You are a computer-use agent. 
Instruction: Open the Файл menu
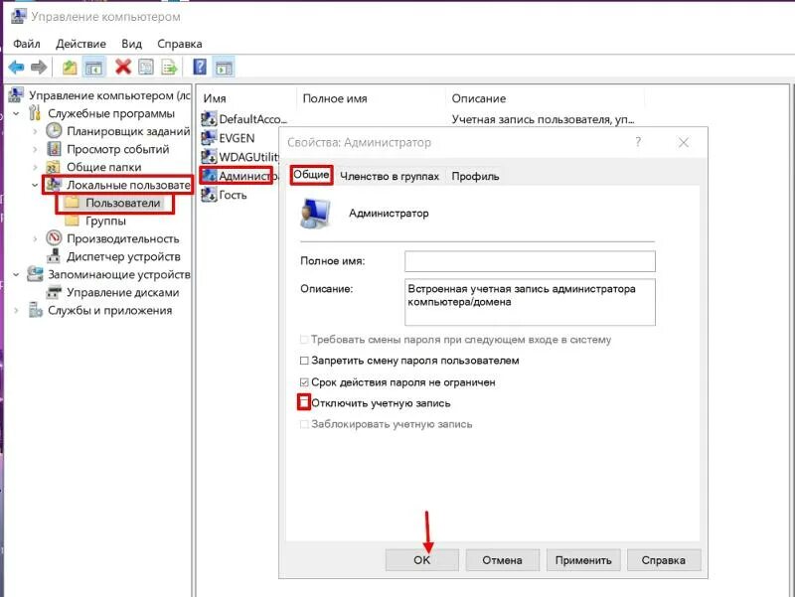[x=27, y=44]
